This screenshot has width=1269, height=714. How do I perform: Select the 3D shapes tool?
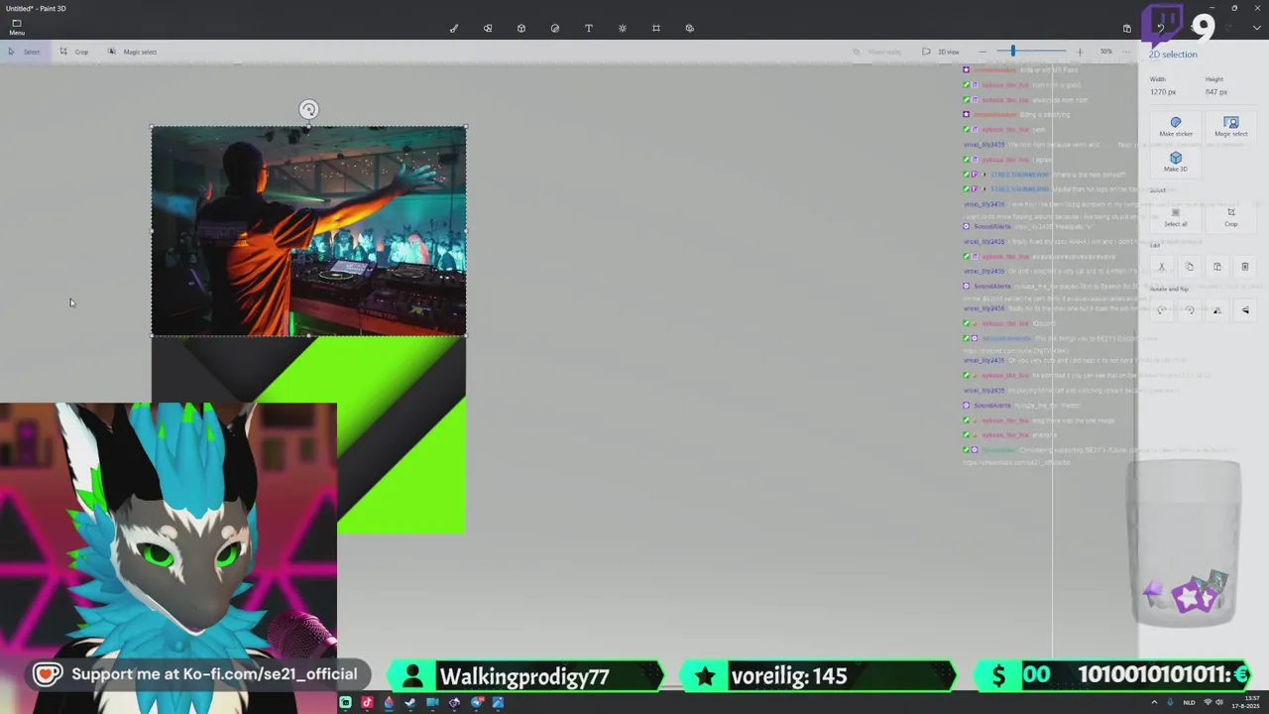[x=521, y=28]
